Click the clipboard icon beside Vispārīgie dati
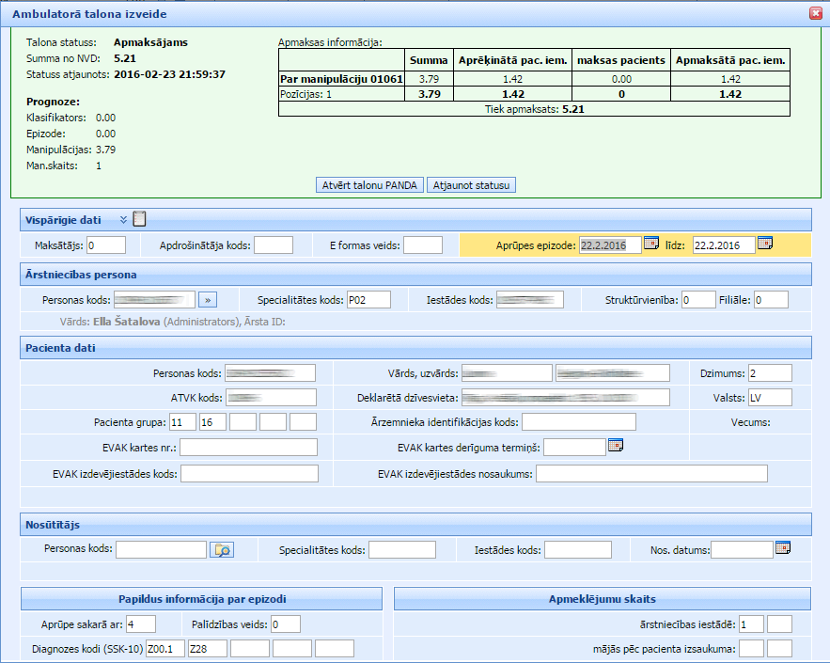The width and height of the screenshot is (830, 663). pos(140,219)
